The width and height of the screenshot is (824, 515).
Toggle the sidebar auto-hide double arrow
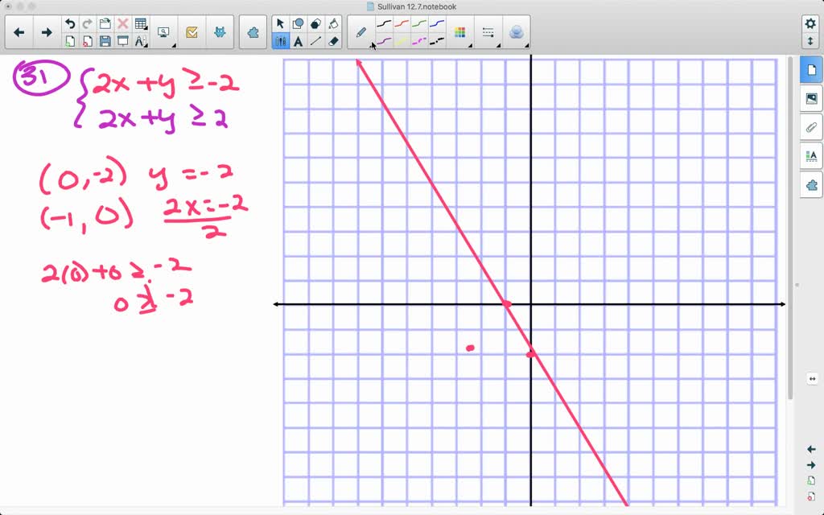[x=811, y=378]
